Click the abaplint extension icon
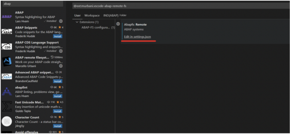Image resolution: width=290 pixels, height=134 pixels. coord(7,92)
